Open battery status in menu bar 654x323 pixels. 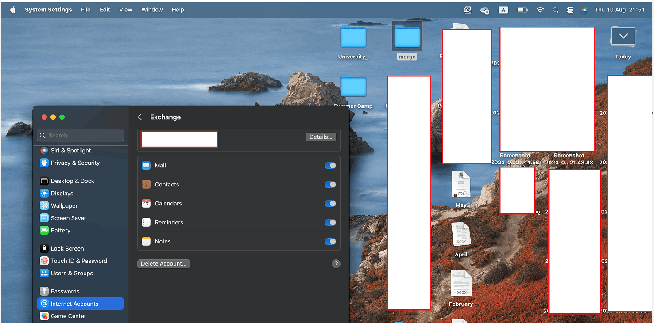[x=522, y=10]
